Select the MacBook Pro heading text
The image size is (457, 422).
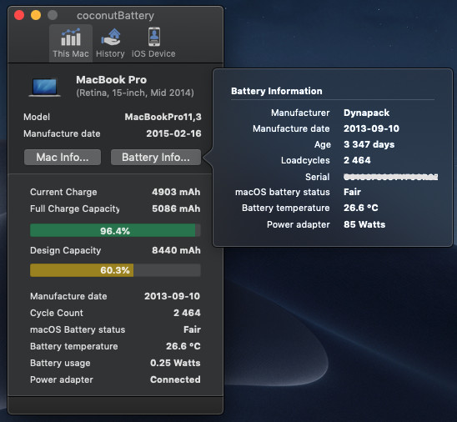[112, 79]
